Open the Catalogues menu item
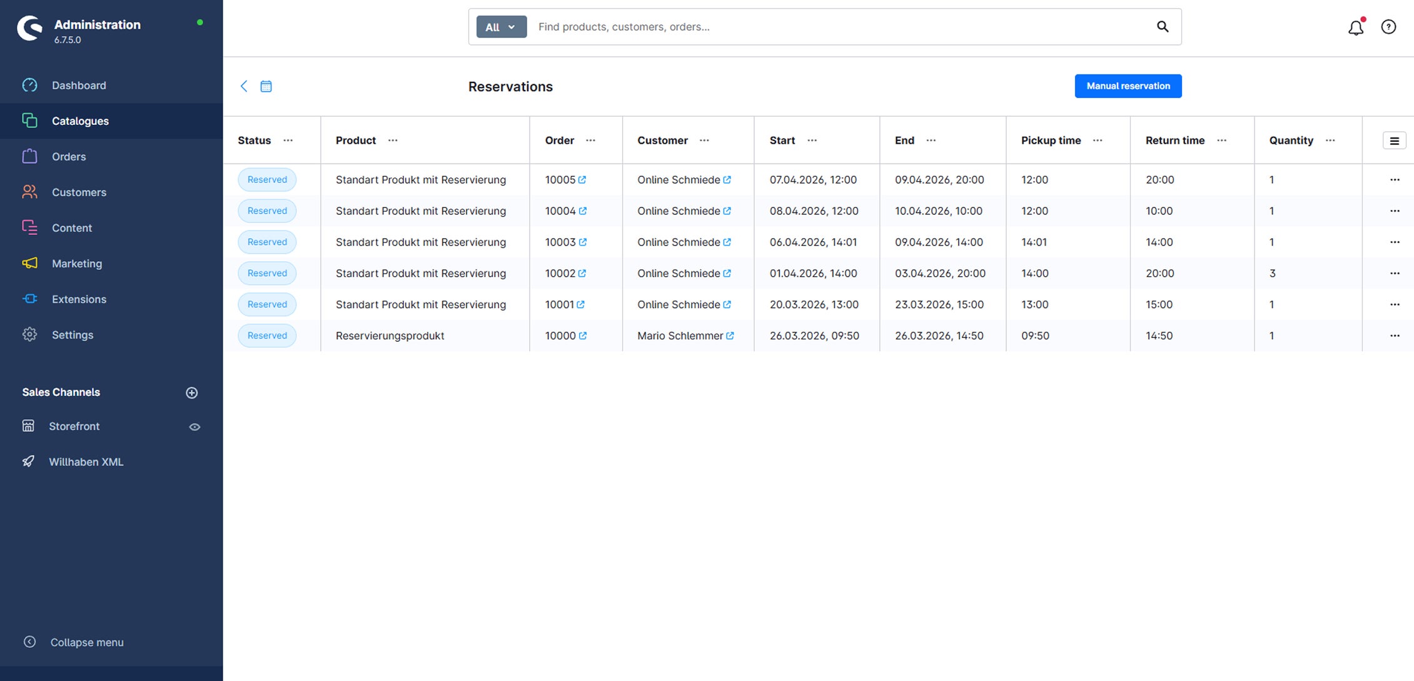1414x681 pixels. coord(111,121)
